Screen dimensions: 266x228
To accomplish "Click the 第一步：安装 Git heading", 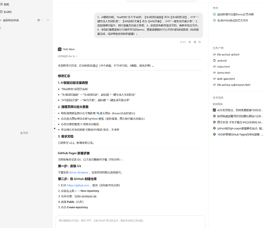I will pos(69,166).
